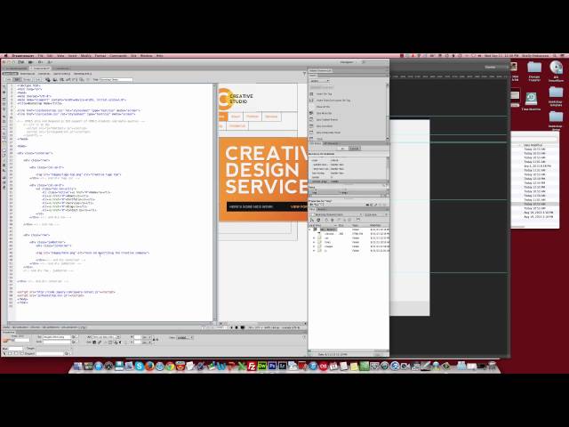Open the Trash in the Dock
This screenshot has height=427, width=569.
[492, 366]
